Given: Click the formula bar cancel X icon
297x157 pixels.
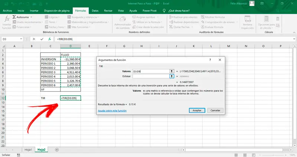Looking at the screenshot, I should tap(34, 39).
